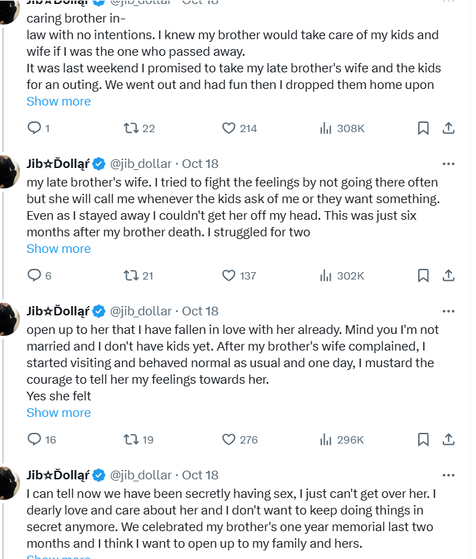Expand 'Show more' under the outing tweet
Screen dimensions: 476x559
pos(58,102)
